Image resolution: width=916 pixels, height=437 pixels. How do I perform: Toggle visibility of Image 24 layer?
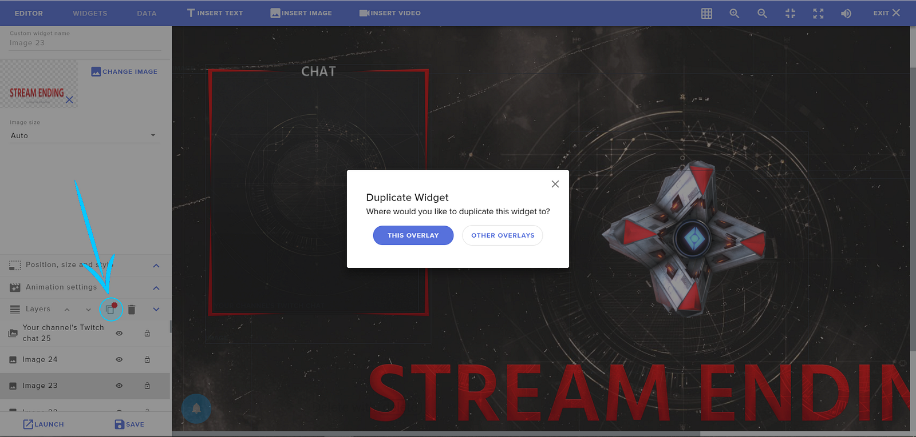point(119,360)
